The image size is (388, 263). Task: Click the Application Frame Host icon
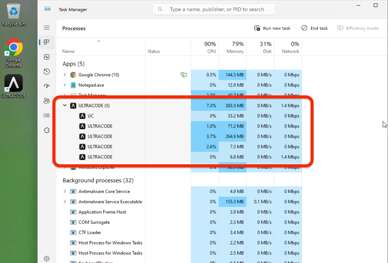tap(73, 212)
